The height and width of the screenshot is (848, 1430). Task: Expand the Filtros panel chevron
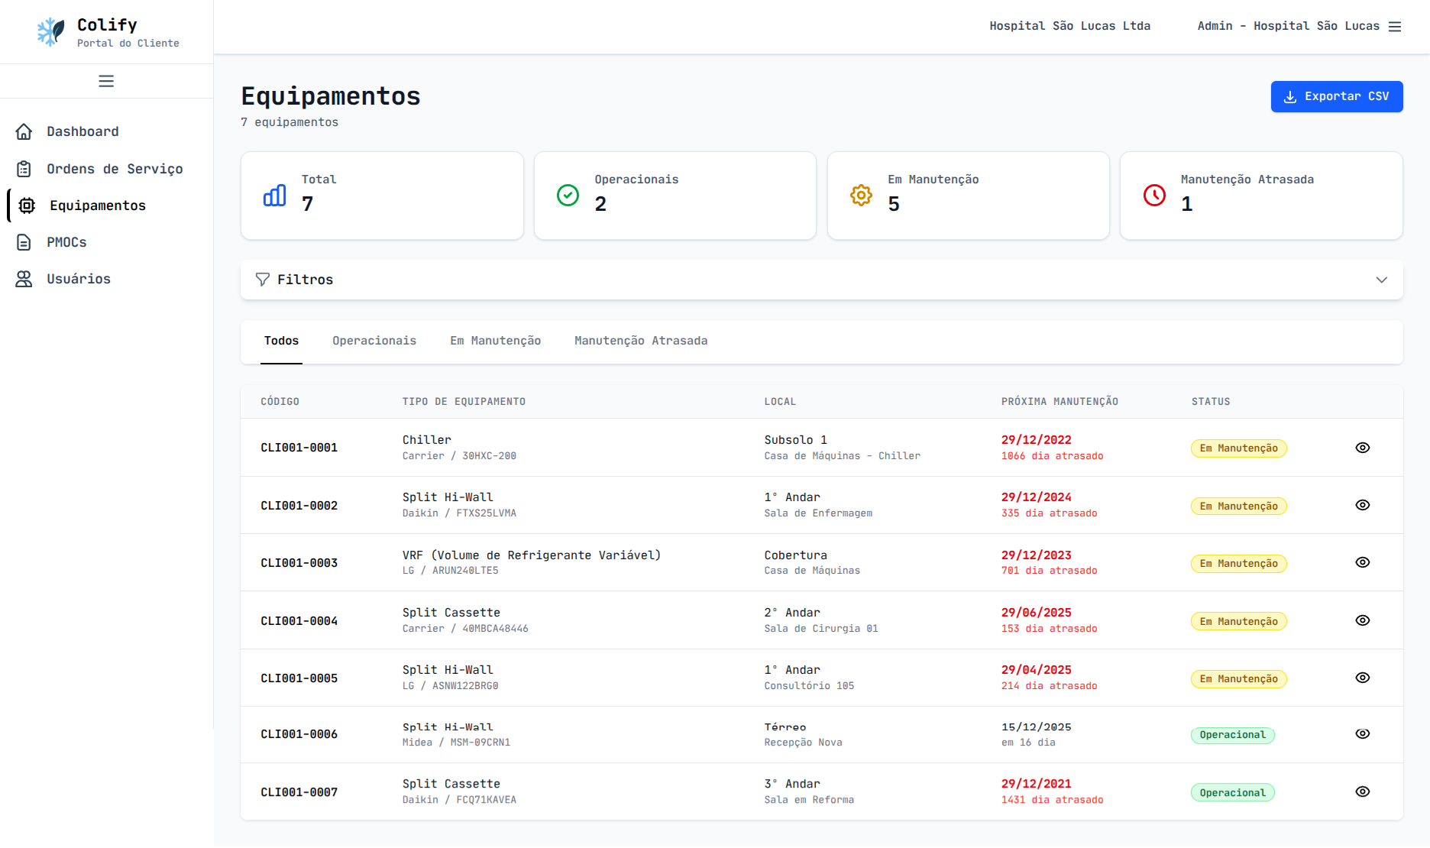coord(1381,280)
